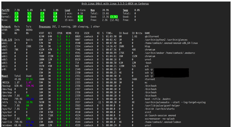Select the Network section header
Viewport: 232px width, 127px height.
[x=6, y=27]
